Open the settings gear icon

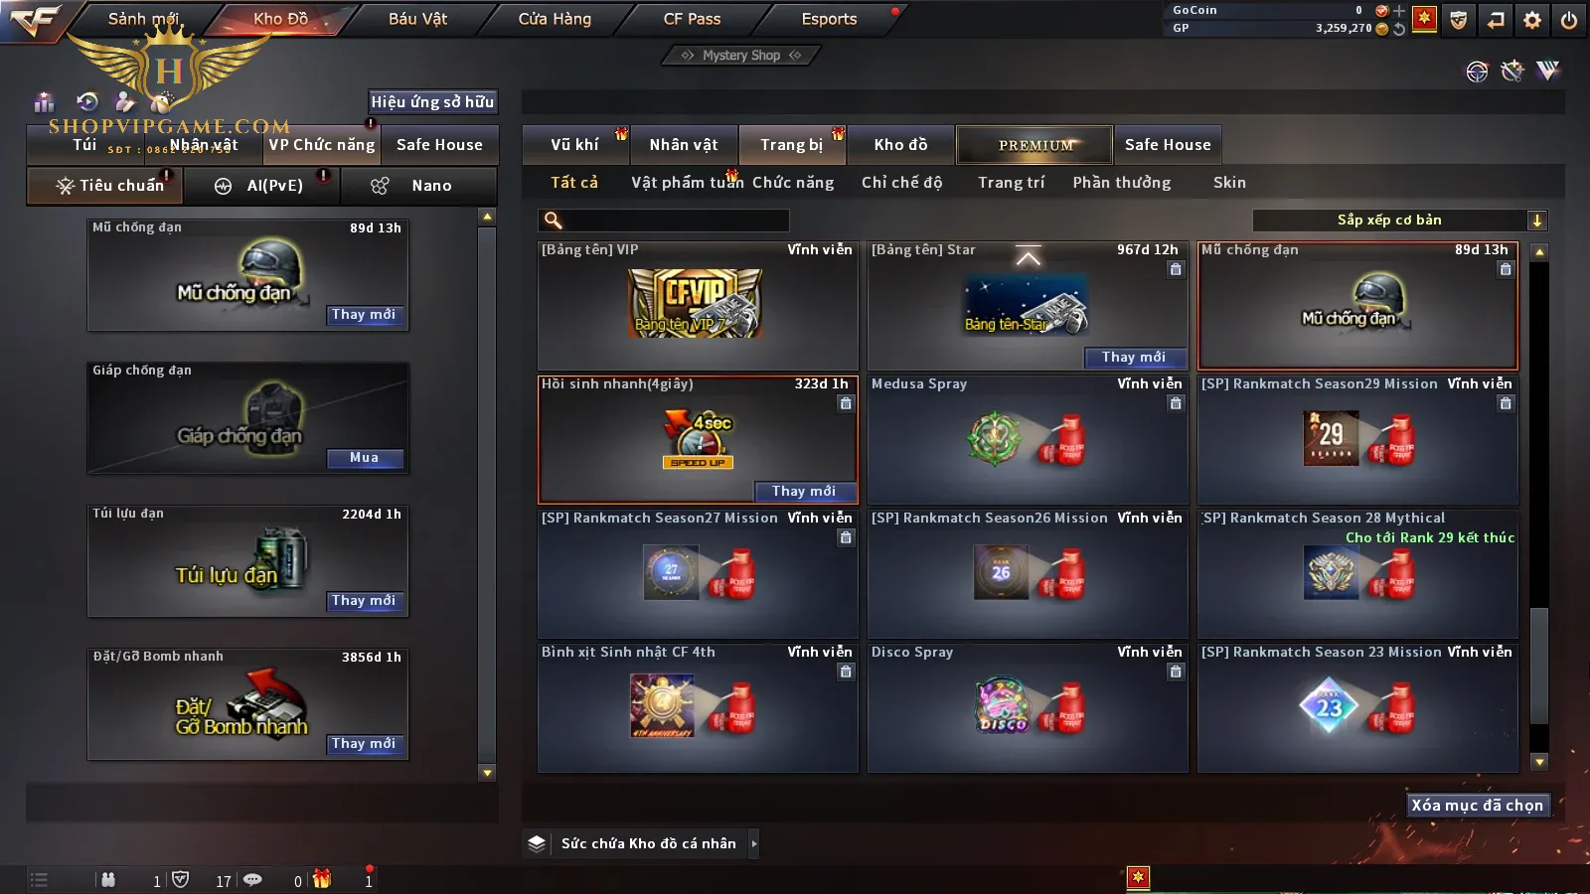(1532, 20)
